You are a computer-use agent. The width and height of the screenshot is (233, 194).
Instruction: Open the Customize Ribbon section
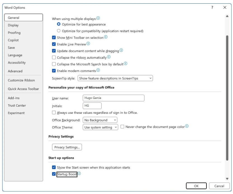(x=21, y=80)
